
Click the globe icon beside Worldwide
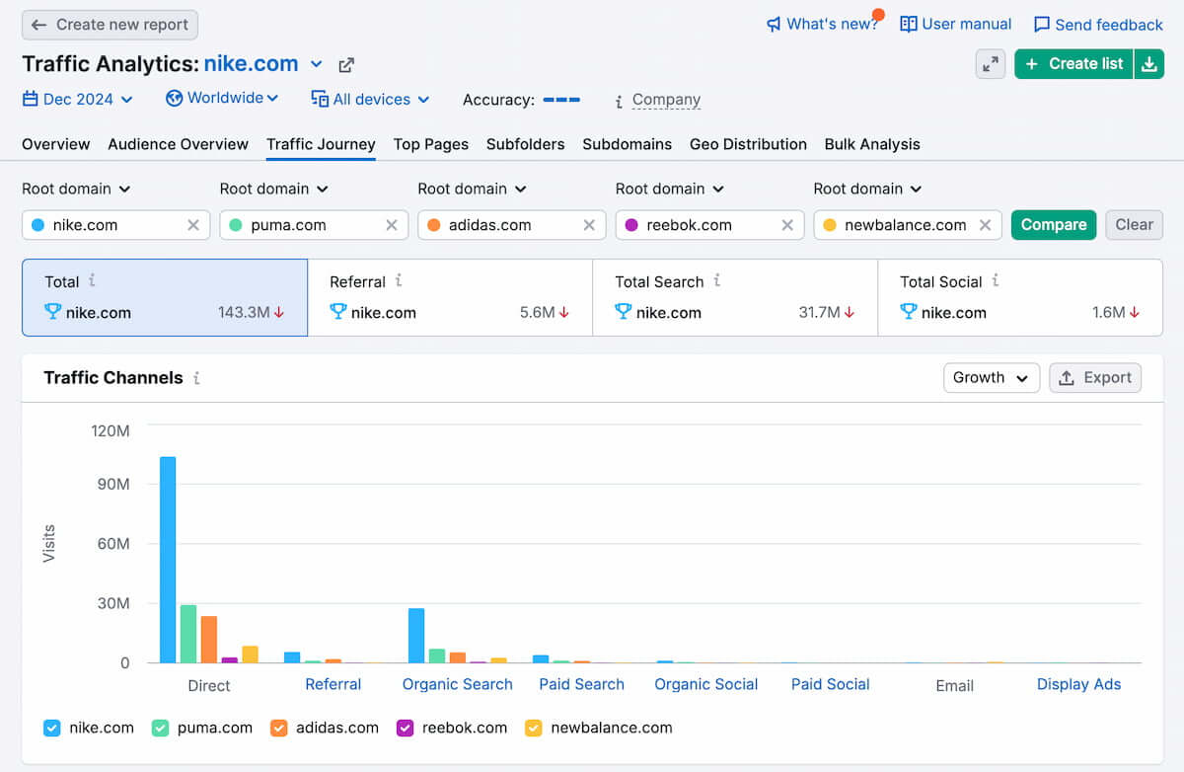pyautogui.click(x=175, y=98)
